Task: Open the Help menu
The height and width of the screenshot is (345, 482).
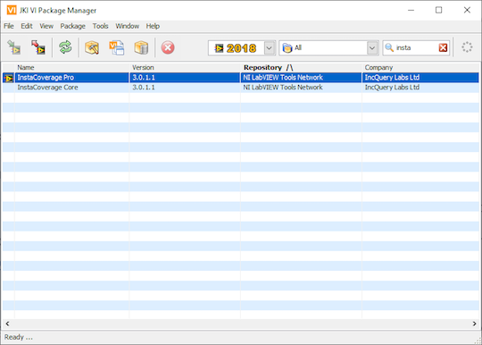Action: pyautogui.click(x=153, y=26)
